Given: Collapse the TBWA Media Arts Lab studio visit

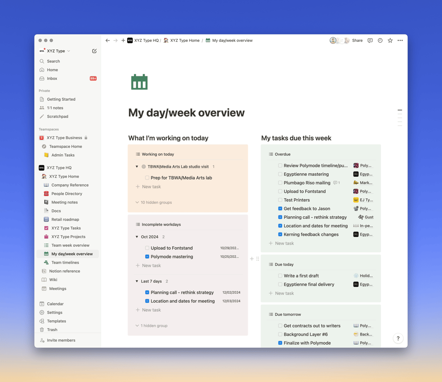Looking at the screenshot, I should coord(137,167).
